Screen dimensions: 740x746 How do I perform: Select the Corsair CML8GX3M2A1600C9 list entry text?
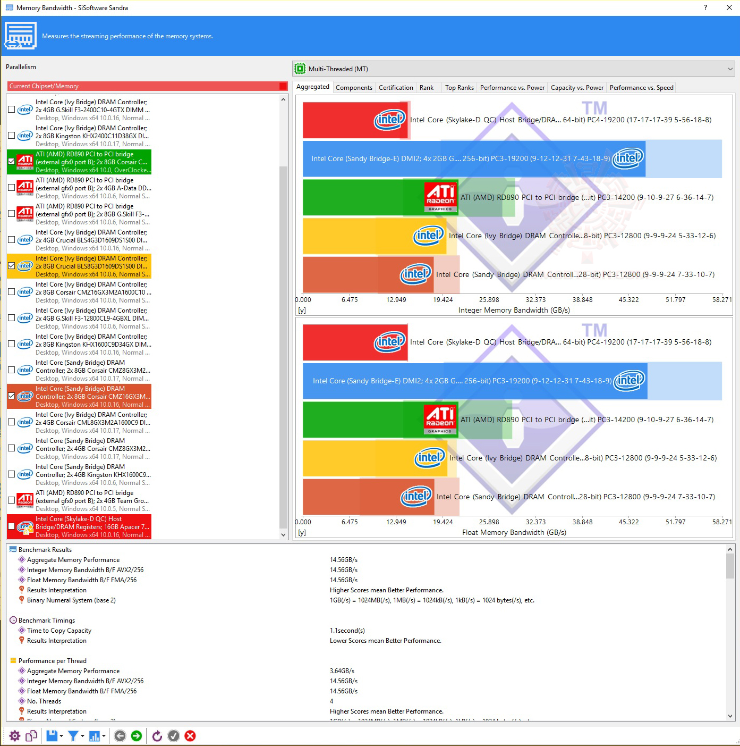click(93, 422)
